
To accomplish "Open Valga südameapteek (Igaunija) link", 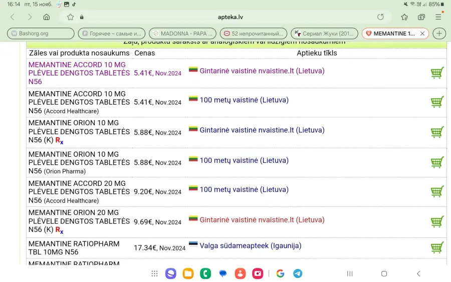I will tap(250, 245).
